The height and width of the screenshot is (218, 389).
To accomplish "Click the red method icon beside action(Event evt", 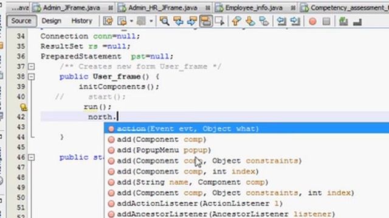I will tap(111, 129).
